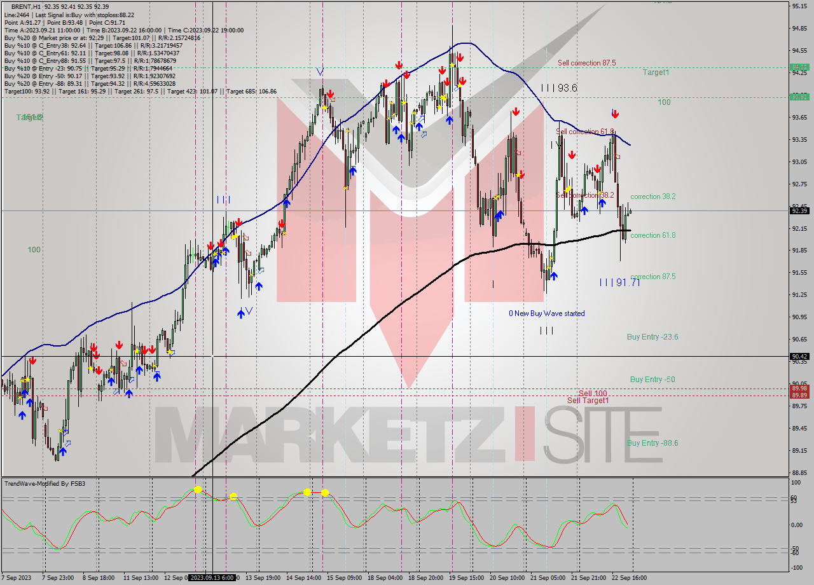This screenshot has height=585, width=814.
Task: Click the '19 Sep 15:00' time axis label
Action: [467, 578]
